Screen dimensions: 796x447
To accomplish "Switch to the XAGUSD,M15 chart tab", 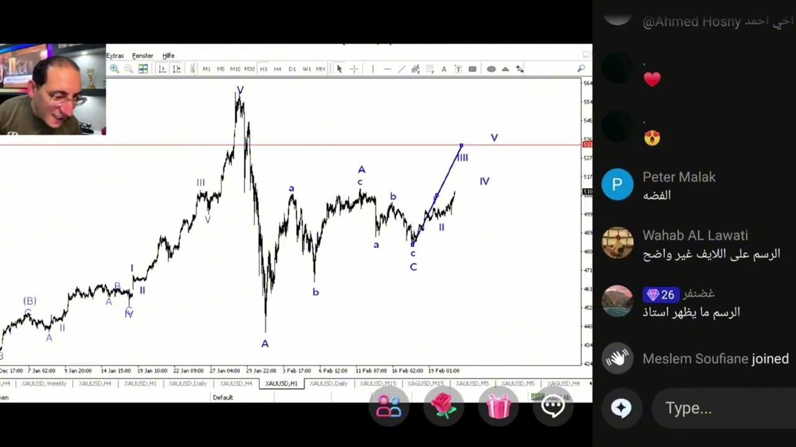I will (425, 384).
